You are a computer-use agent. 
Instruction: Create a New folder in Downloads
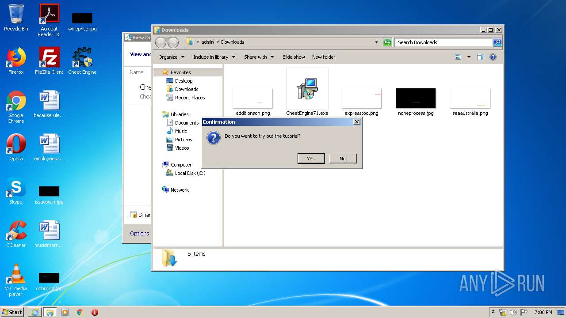pos(324,57)
